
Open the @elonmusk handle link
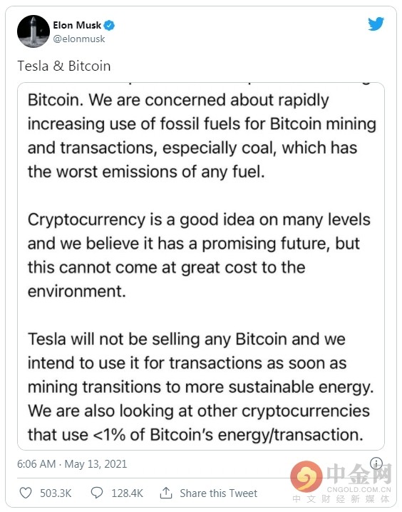pyautogui.click(x=79, y=39)
